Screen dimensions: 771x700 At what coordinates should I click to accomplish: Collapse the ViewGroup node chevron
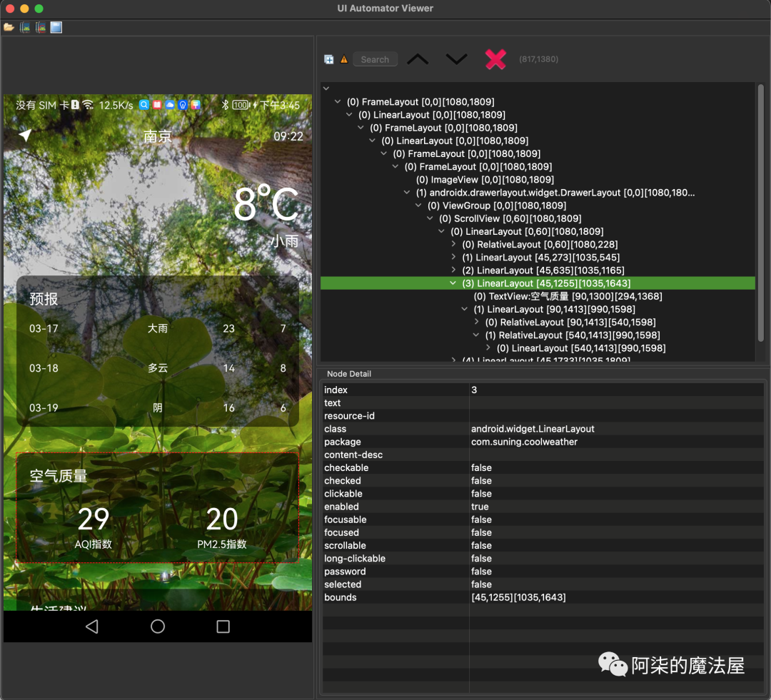coord(418,205)
